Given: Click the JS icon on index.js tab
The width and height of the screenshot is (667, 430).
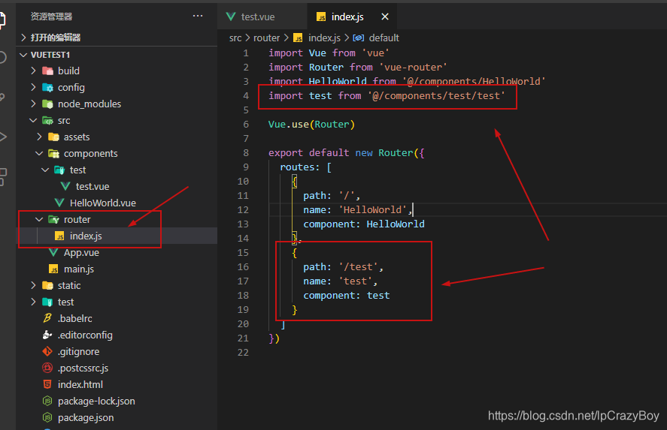Looking at the screenshot, I should point(321,17).
